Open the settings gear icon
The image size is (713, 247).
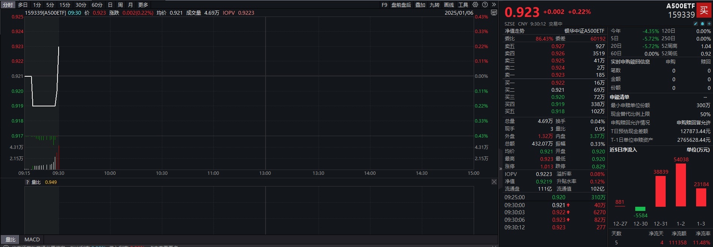click(475, 5)
